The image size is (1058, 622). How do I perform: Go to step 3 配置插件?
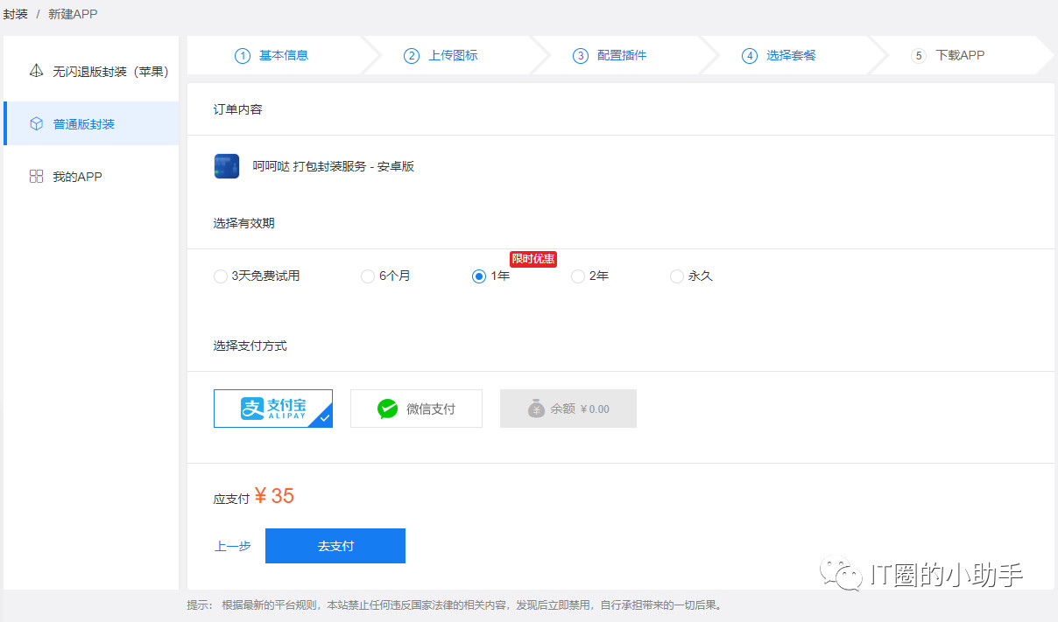pyautogui.click(x=610, y=55)
